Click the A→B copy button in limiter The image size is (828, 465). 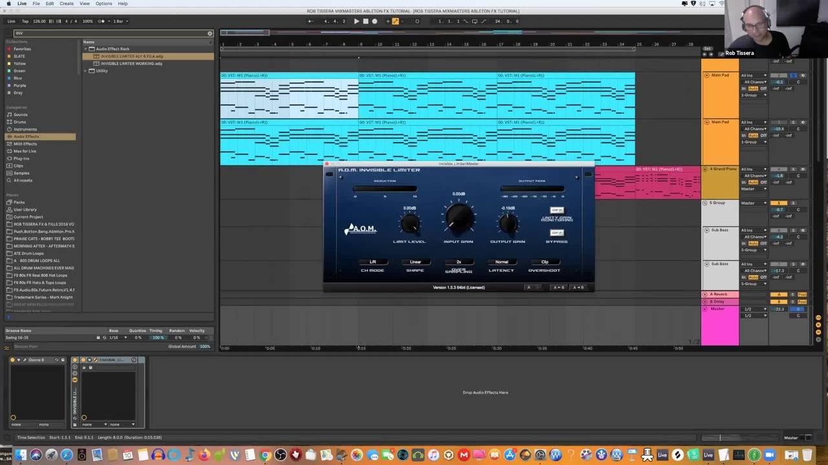558,287
